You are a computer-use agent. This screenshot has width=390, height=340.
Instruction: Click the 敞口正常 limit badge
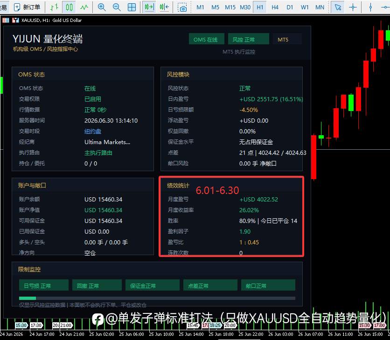point(268,285)
